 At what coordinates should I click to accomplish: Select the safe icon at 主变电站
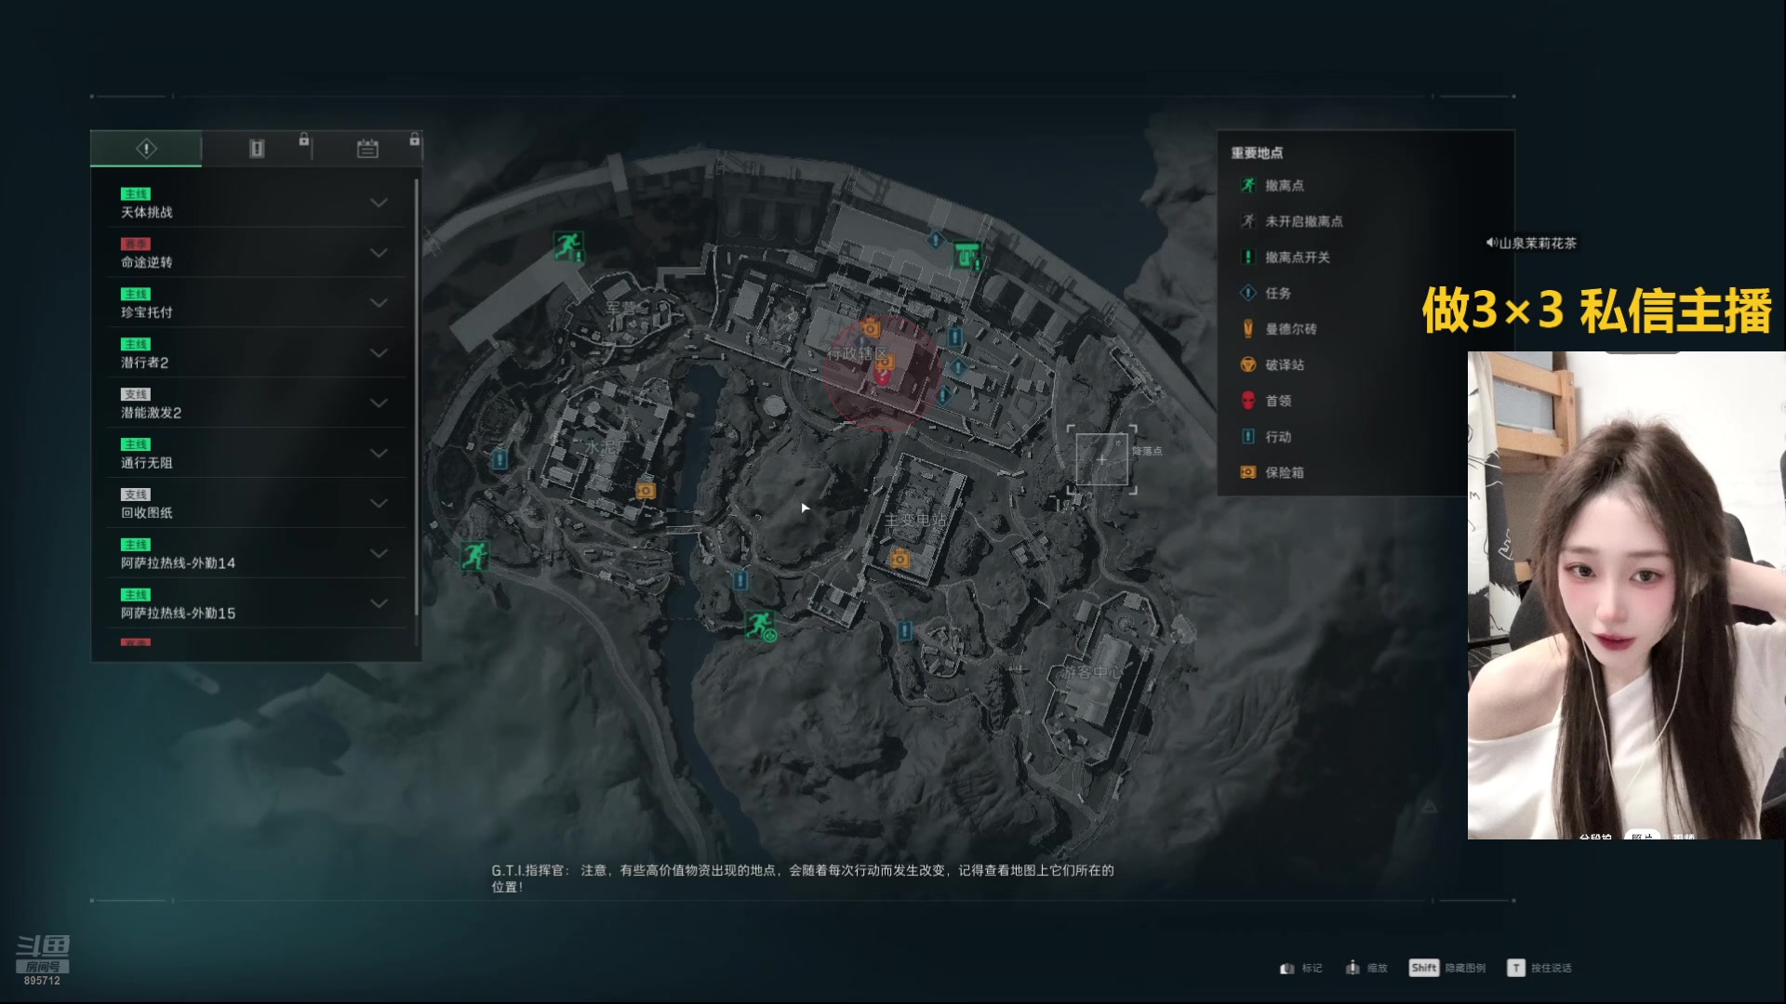tap(900, 559)
